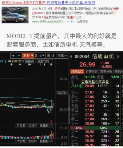The image size is (123, 148).
Task: Click the Tesla Model 3 car thumbnail
Action: pyautogui.click(x=15, y=15)
